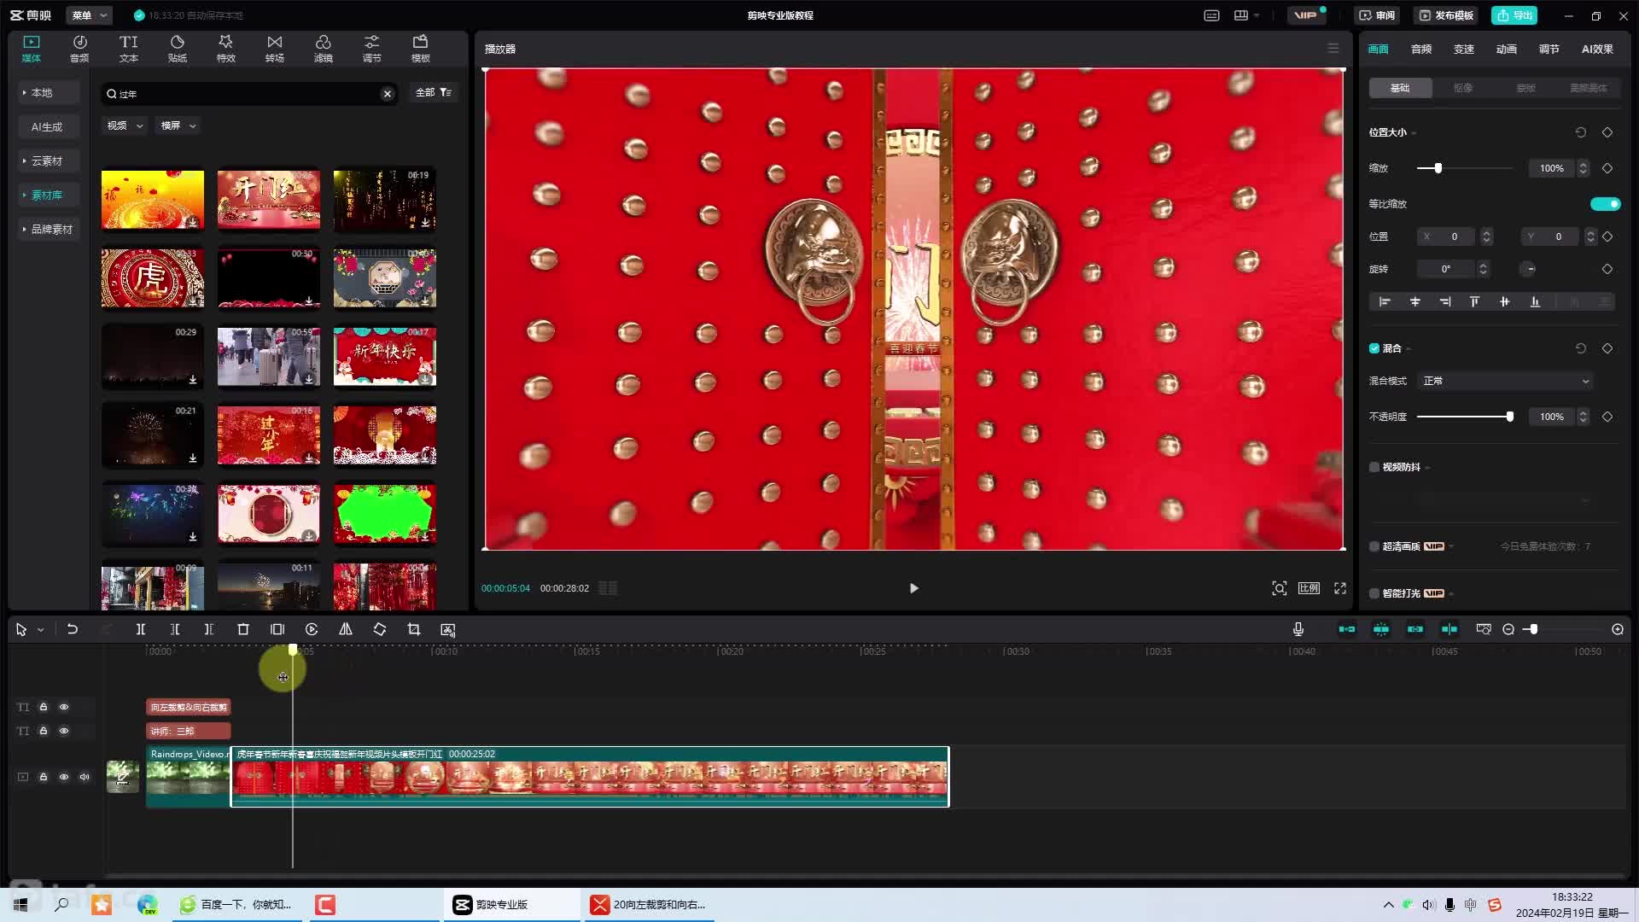Open the player panel hamburger menu
The image size is (1639, 922).
click(1333, 49)
